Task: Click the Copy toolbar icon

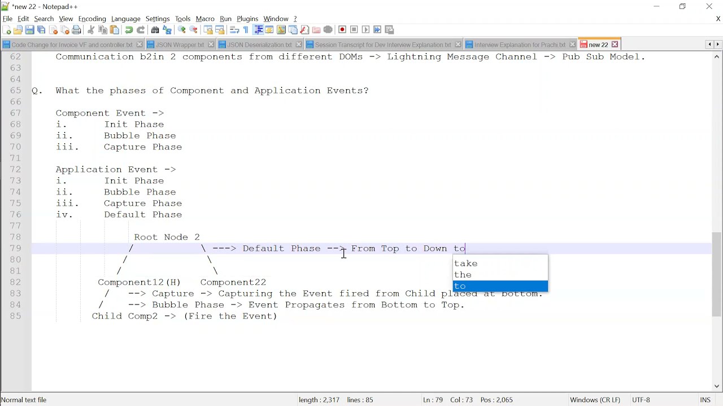Action: [103, 30]
